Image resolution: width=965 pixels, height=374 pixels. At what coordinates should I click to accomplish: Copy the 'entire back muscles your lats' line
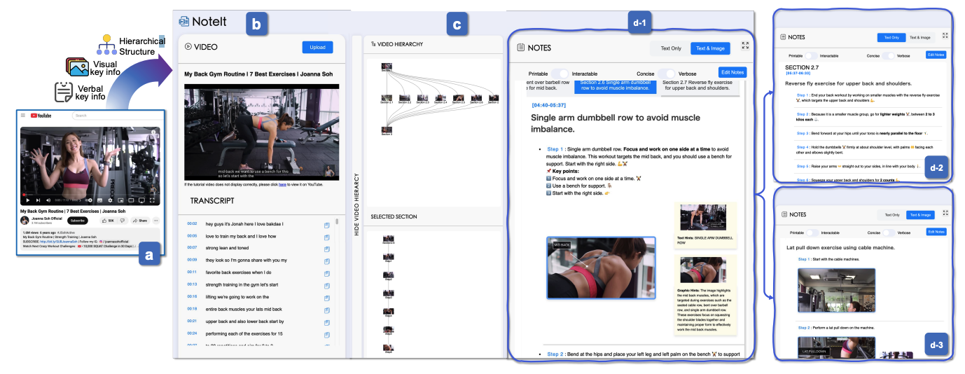point(327,309)
